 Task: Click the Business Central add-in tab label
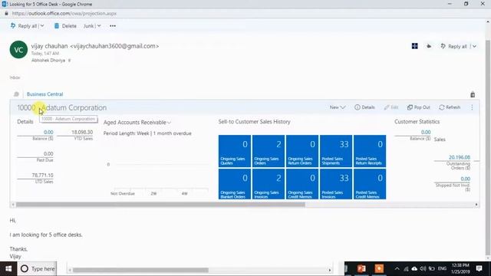pos(44,94)
